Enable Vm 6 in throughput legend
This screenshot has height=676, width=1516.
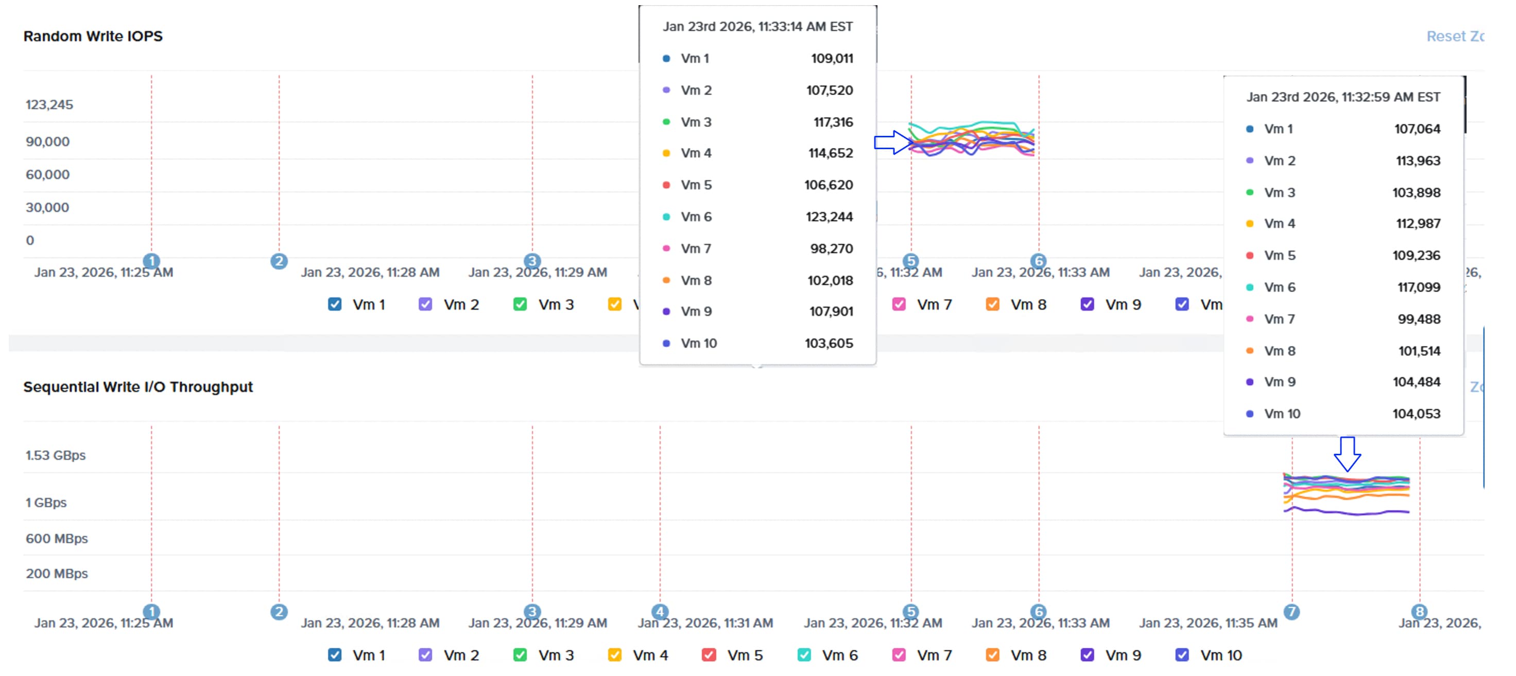pos(802,654)
